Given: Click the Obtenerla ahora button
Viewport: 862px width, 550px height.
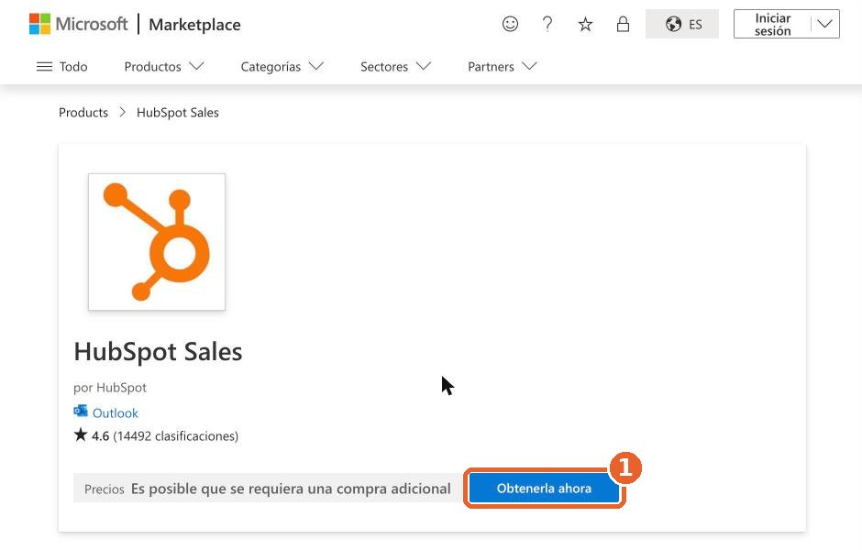Looking at the screenshot, I should point(544,488).
